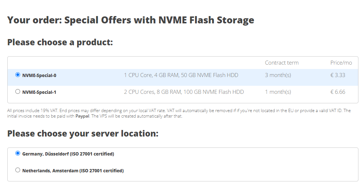Click the € 3.33 price
This screenshot has width=361, height=188.
338,75
